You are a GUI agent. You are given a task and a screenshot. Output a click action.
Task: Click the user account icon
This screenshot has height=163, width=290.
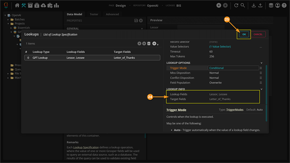coord(278,5)
